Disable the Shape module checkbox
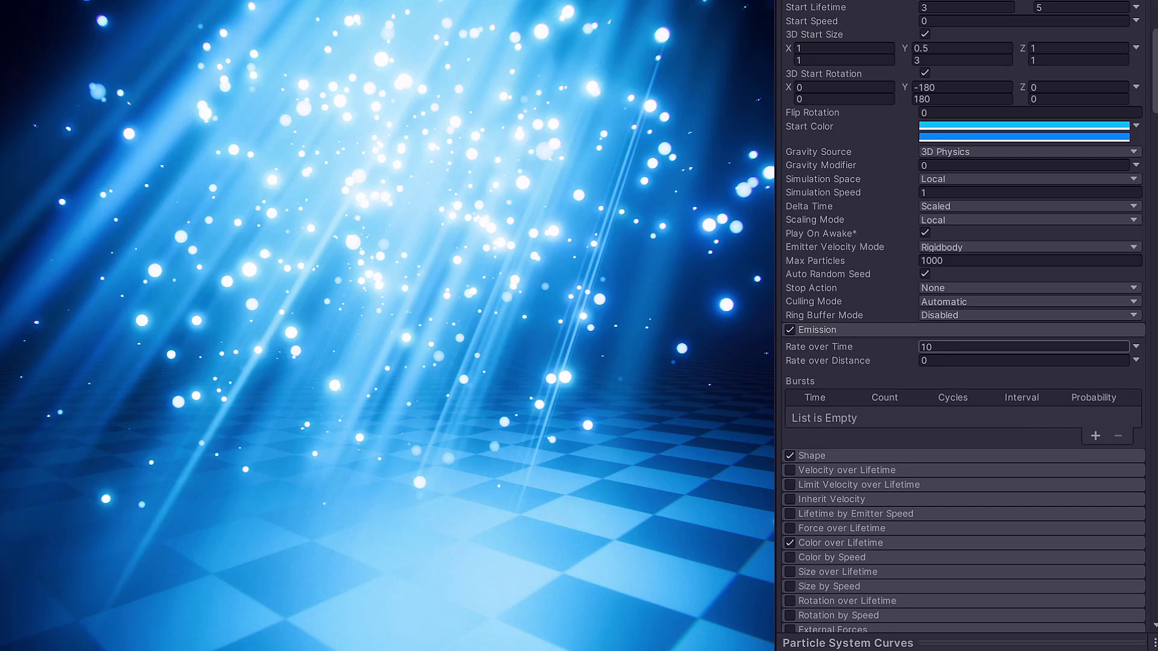Image resolution: width=1158 pixels, height=651 pixels. click(789, 456)
